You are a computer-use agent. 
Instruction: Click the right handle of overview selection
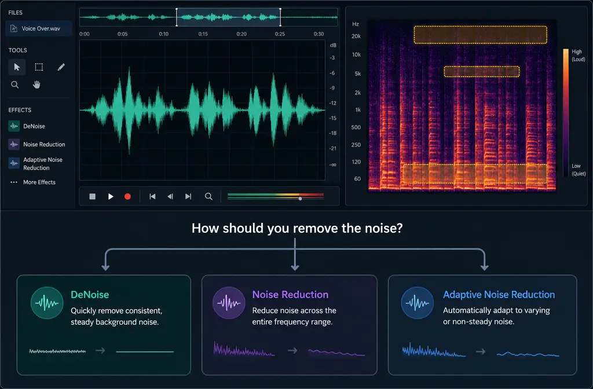(x=280, y=17)
